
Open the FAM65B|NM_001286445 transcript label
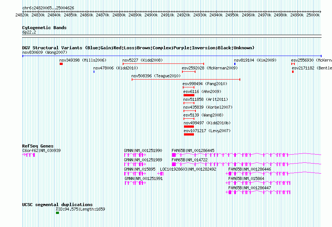point(193,150)
